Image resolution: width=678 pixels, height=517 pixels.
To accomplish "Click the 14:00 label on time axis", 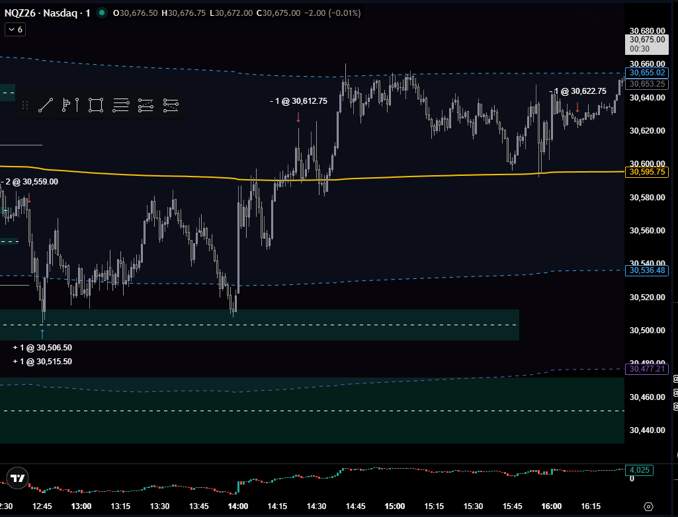I will tap(238, 506).
